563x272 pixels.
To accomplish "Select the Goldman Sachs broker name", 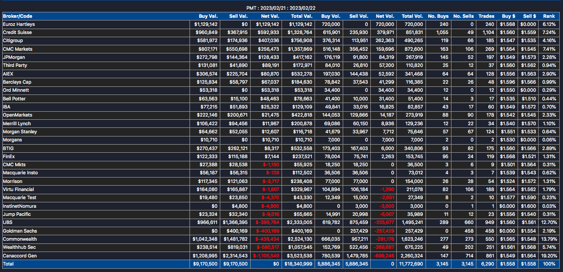I will point(19,231).
